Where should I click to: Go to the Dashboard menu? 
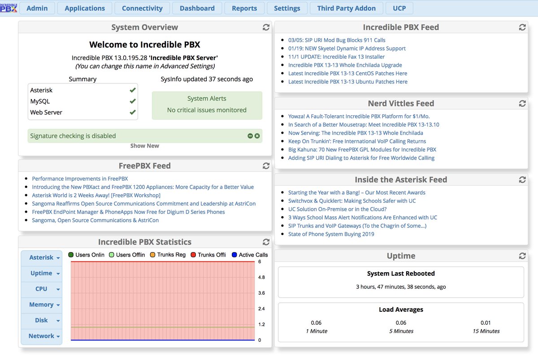197,8
